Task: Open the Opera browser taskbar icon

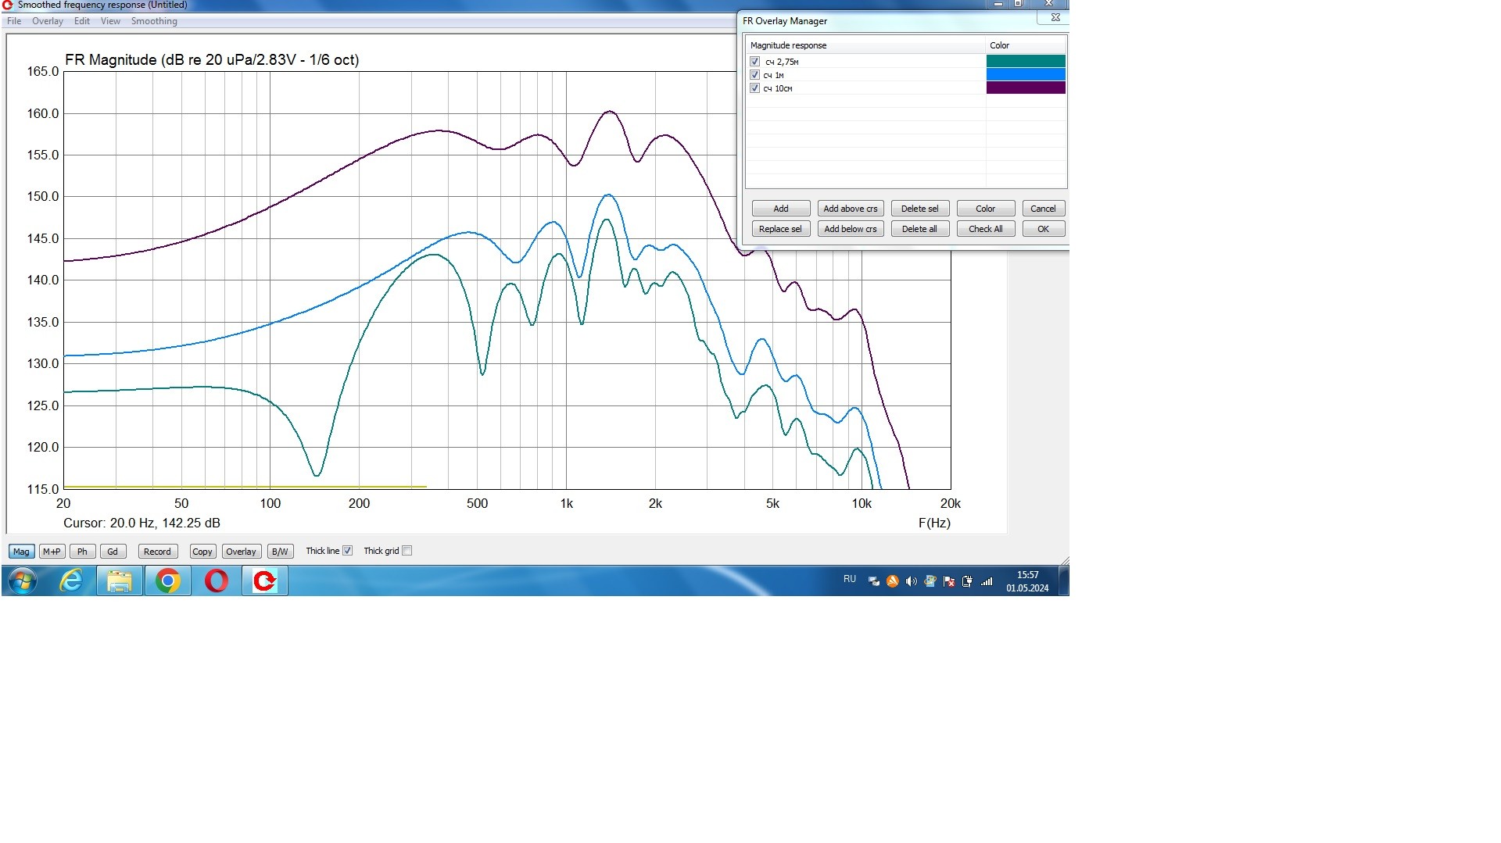Action: click(217, 581)
